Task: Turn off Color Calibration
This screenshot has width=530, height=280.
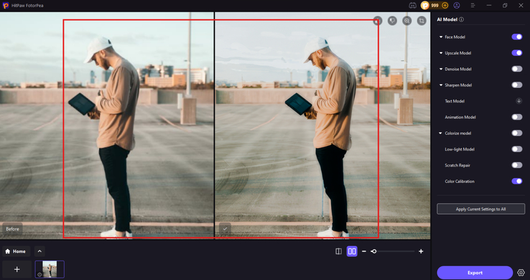Action: point(517,181)
